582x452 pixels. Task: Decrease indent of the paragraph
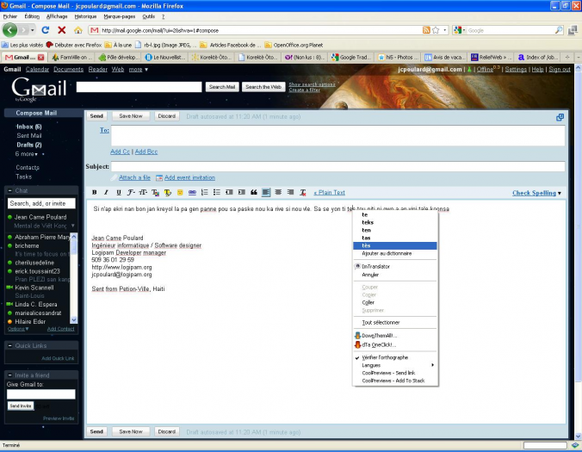tap(229, 192)
